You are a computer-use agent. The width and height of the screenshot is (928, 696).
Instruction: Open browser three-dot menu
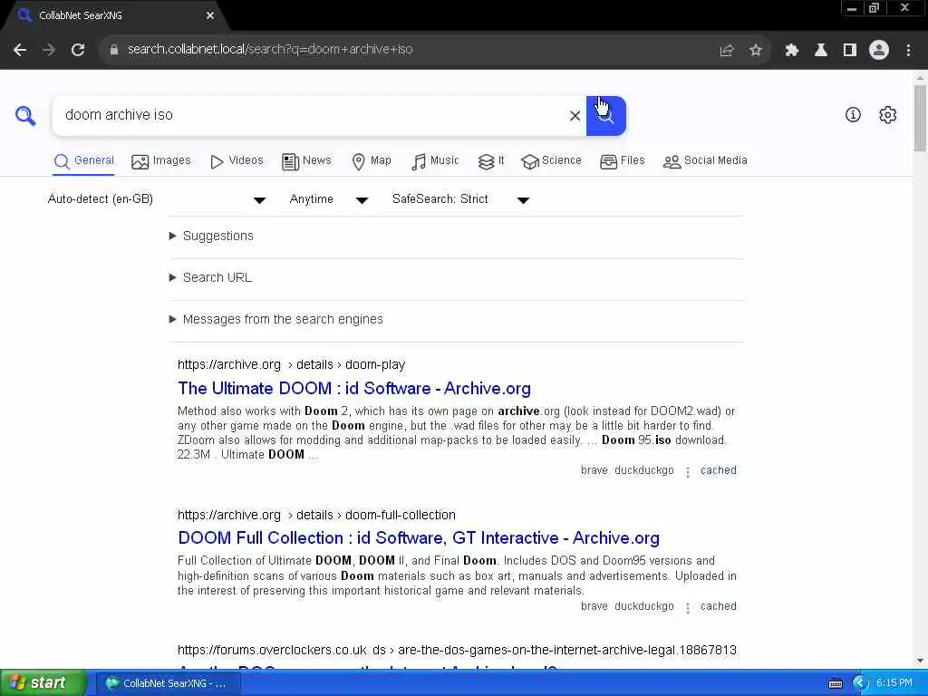(x=908, y=51)
